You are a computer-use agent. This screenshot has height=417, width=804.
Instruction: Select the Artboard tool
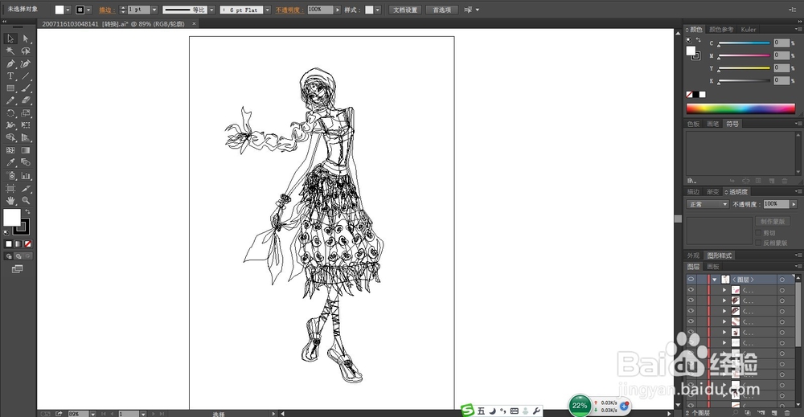pos(10,188)
